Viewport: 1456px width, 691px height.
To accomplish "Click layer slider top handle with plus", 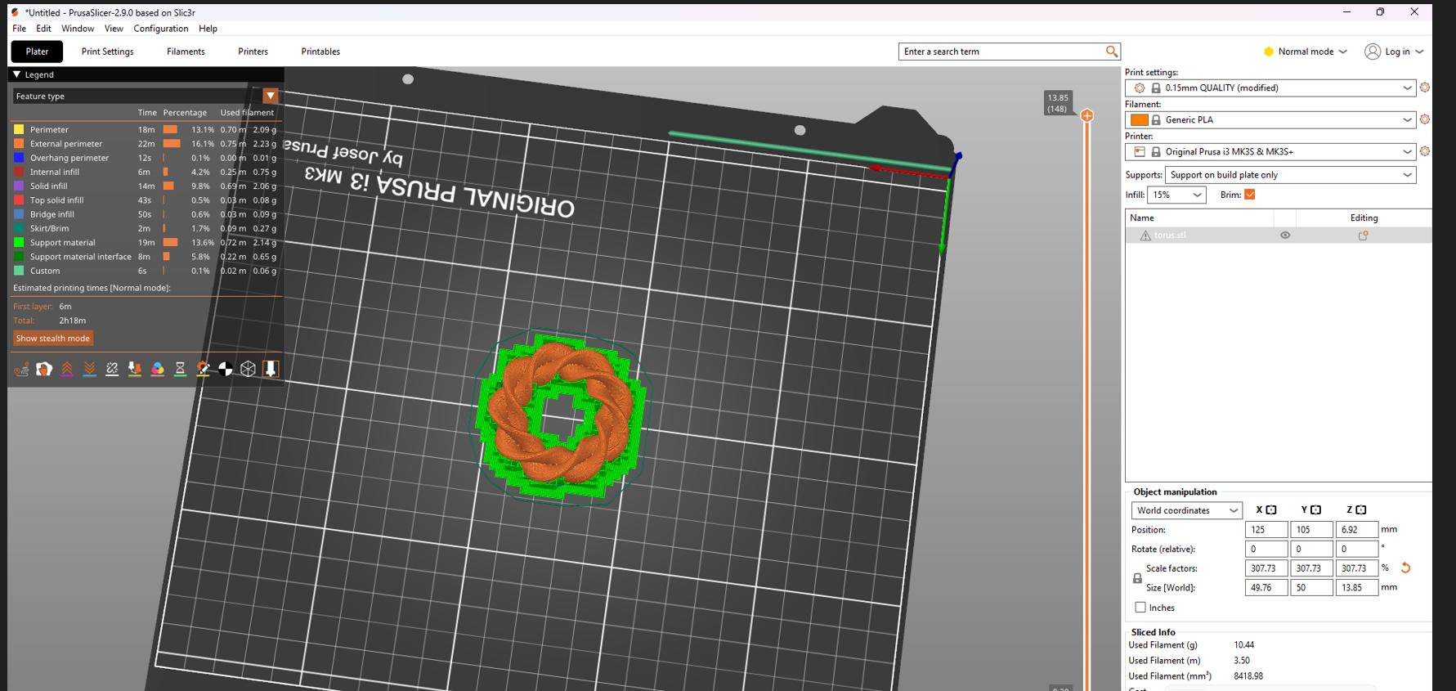I will (x=1086, y=115).
